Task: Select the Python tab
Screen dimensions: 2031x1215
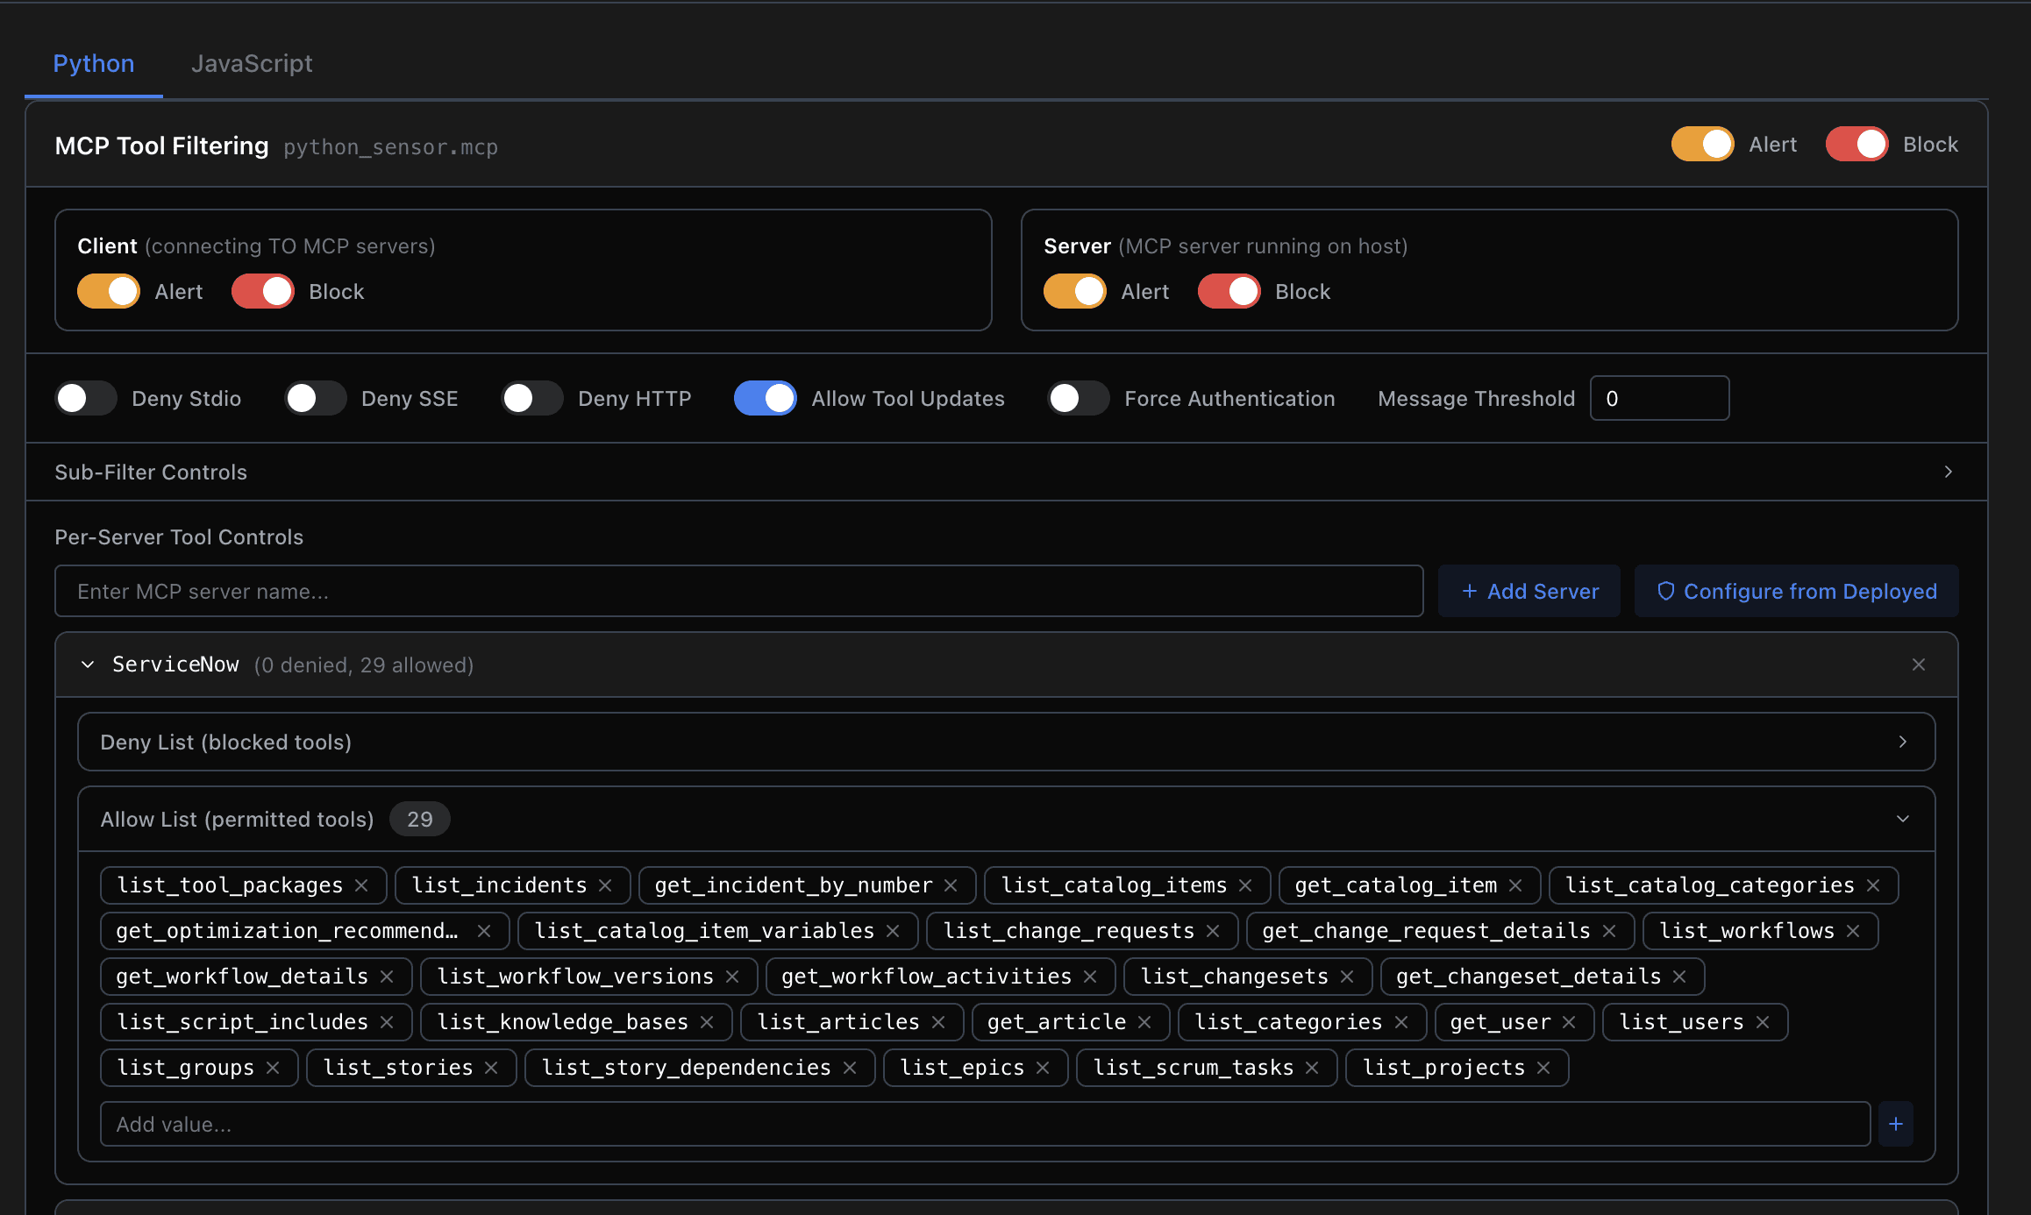Action: pyautogui.click(x=94, y=63)
